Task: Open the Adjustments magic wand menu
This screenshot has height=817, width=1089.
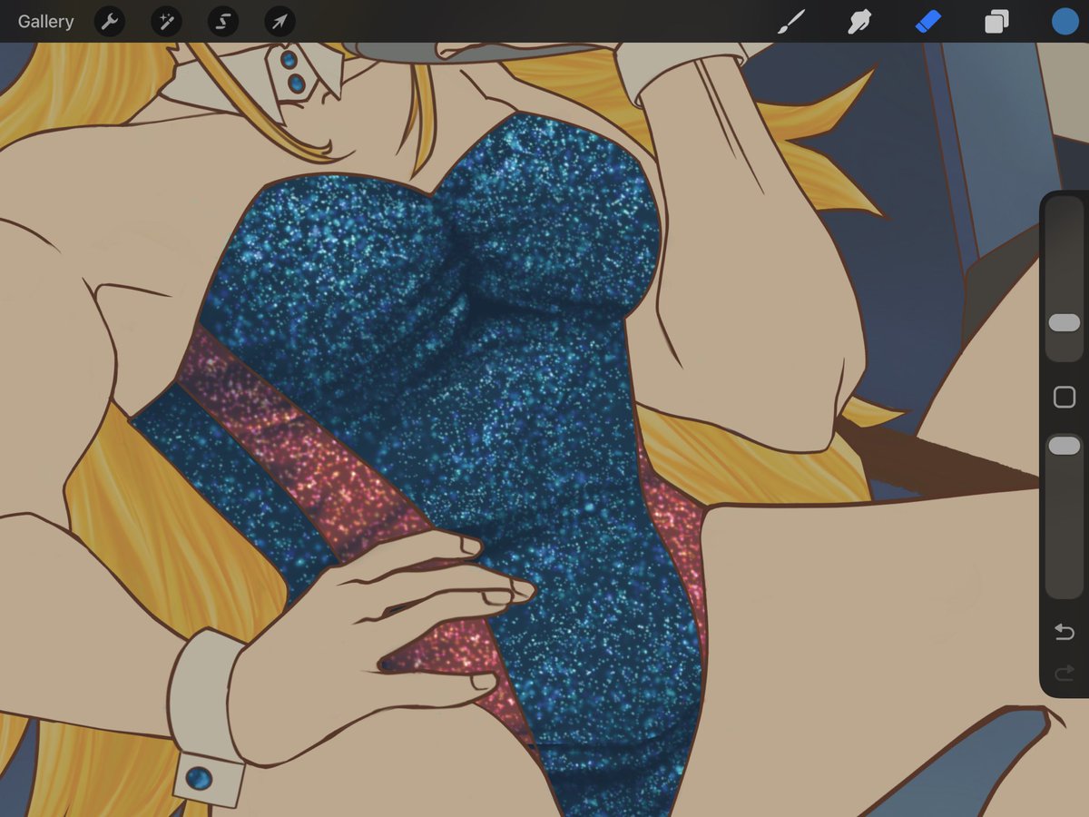Action: click(x=166, y=22)
